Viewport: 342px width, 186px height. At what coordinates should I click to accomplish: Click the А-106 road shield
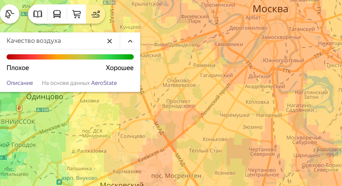[x=109, y=3]
